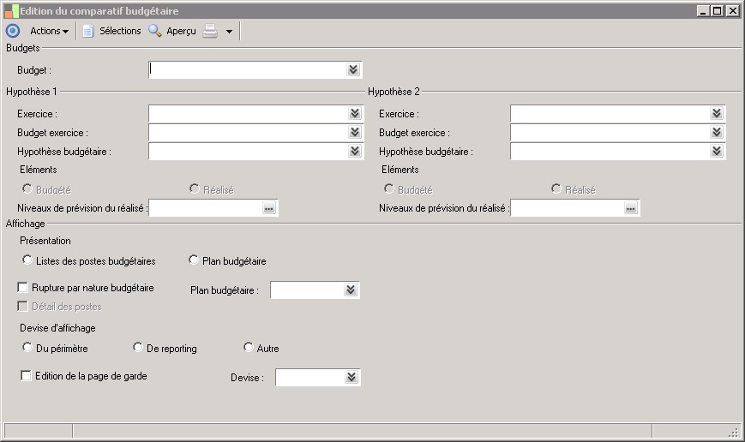This screenshot has height=442, width=745.
Task: Launch the Aperçu preview
Action: click(181, 31)
